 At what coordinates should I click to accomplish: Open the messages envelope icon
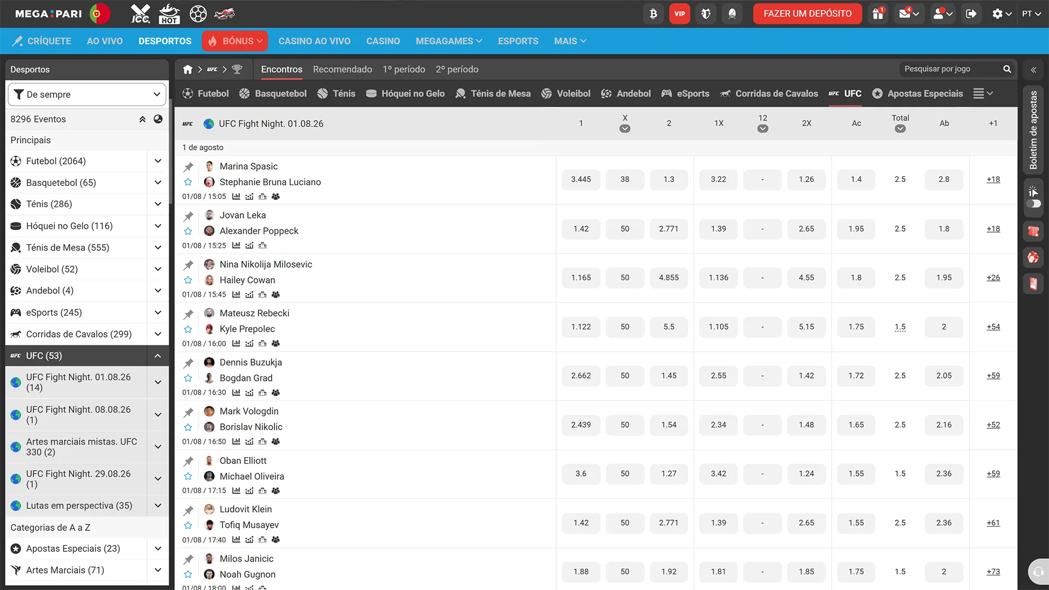(x=909, y=14)
